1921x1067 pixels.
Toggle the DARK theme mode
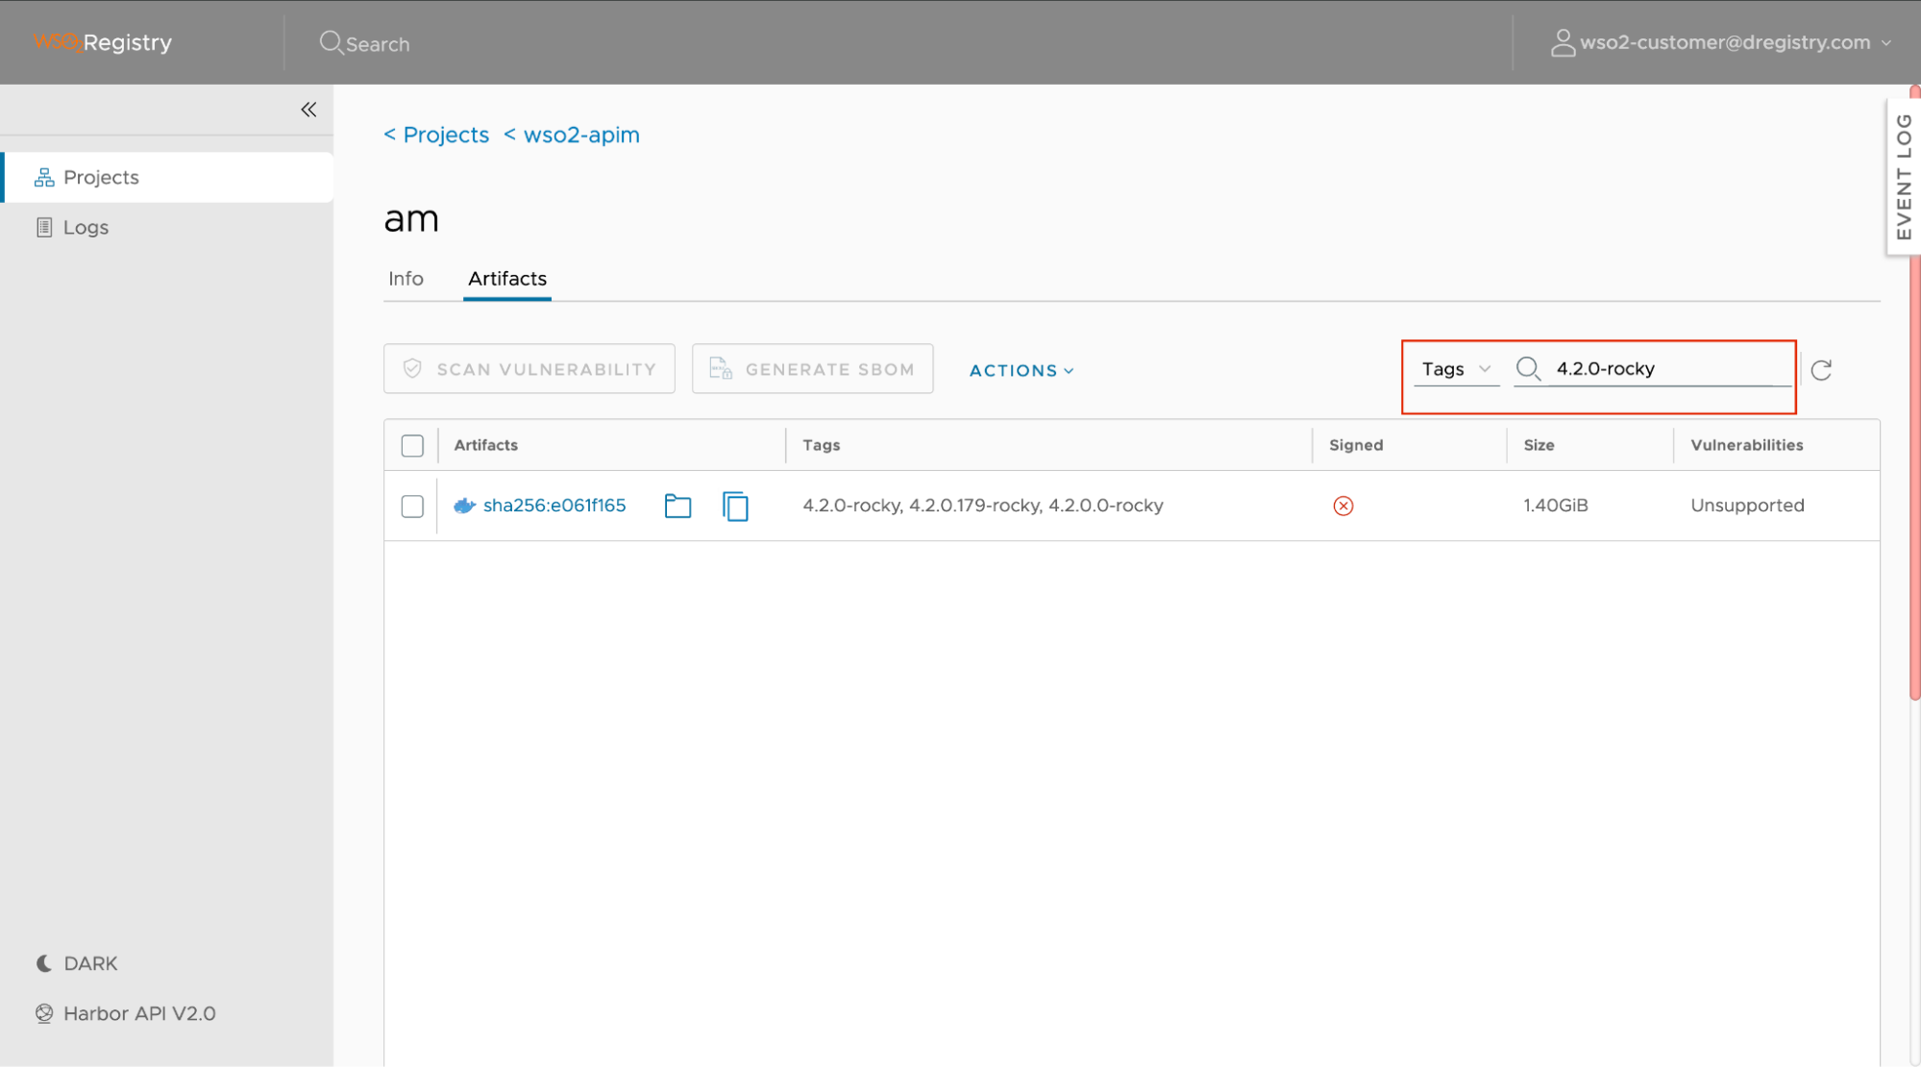pyautogui.click(x=77, y=963)
